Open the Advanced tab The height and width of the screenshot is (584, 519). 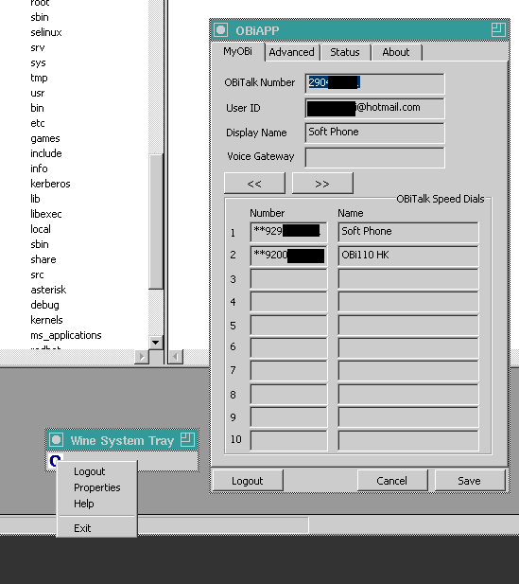point(291,52)
